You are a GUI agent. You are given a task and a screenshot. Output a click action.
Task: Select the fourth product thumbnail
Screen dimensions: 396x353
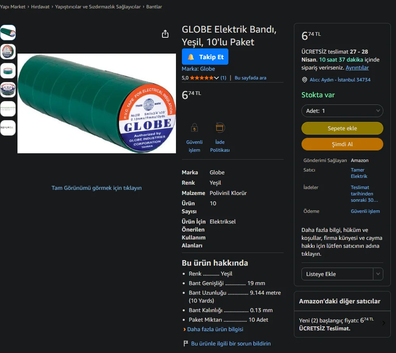tap(8, 90)
